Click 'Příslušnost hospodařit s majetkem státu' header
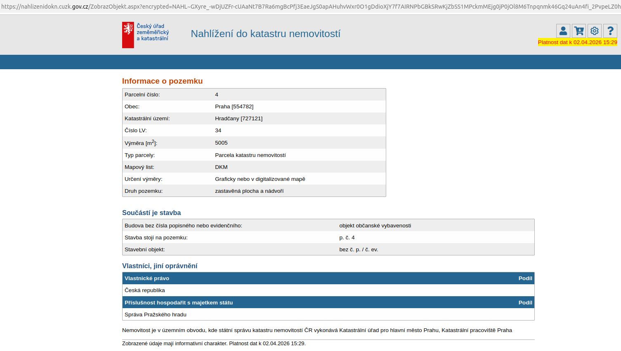This screenshot has height=351, width=621. (x=179, y=303)
